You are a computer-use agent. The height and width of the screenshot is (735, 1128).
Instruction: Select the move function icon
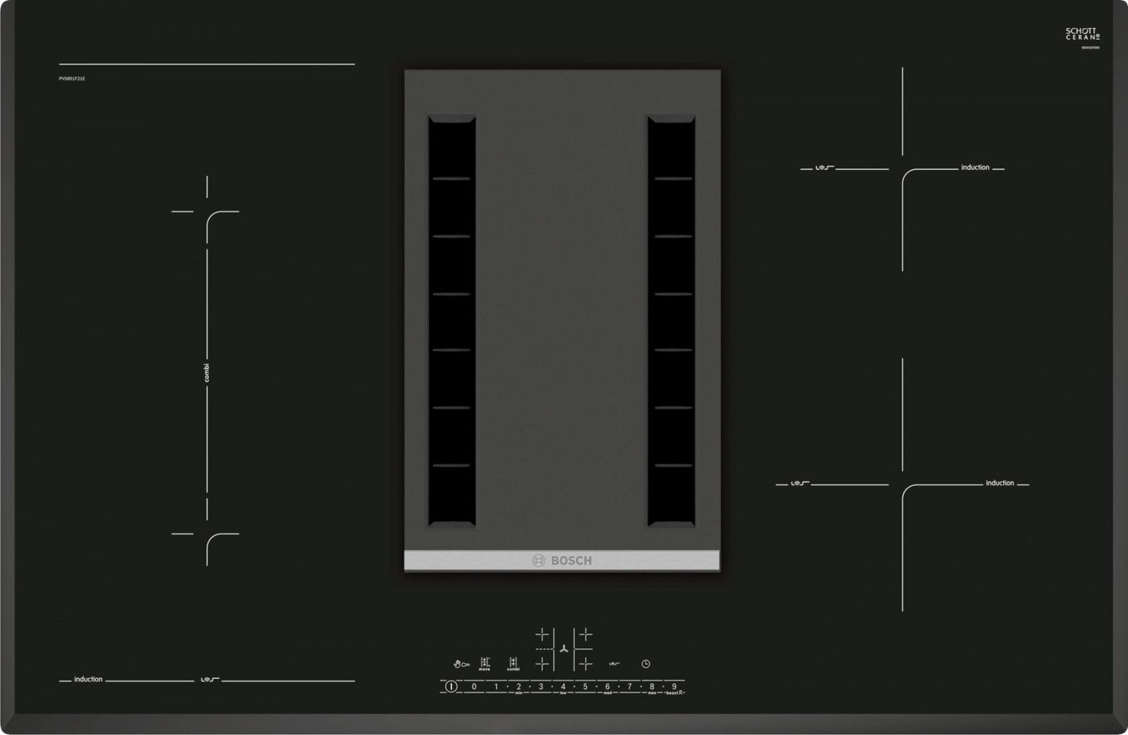(484, 663)
